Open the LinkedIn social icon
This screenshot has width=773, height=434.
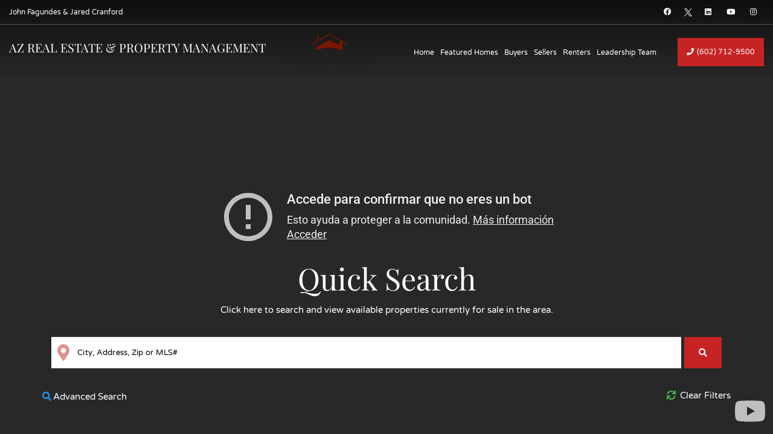(708, 12)
